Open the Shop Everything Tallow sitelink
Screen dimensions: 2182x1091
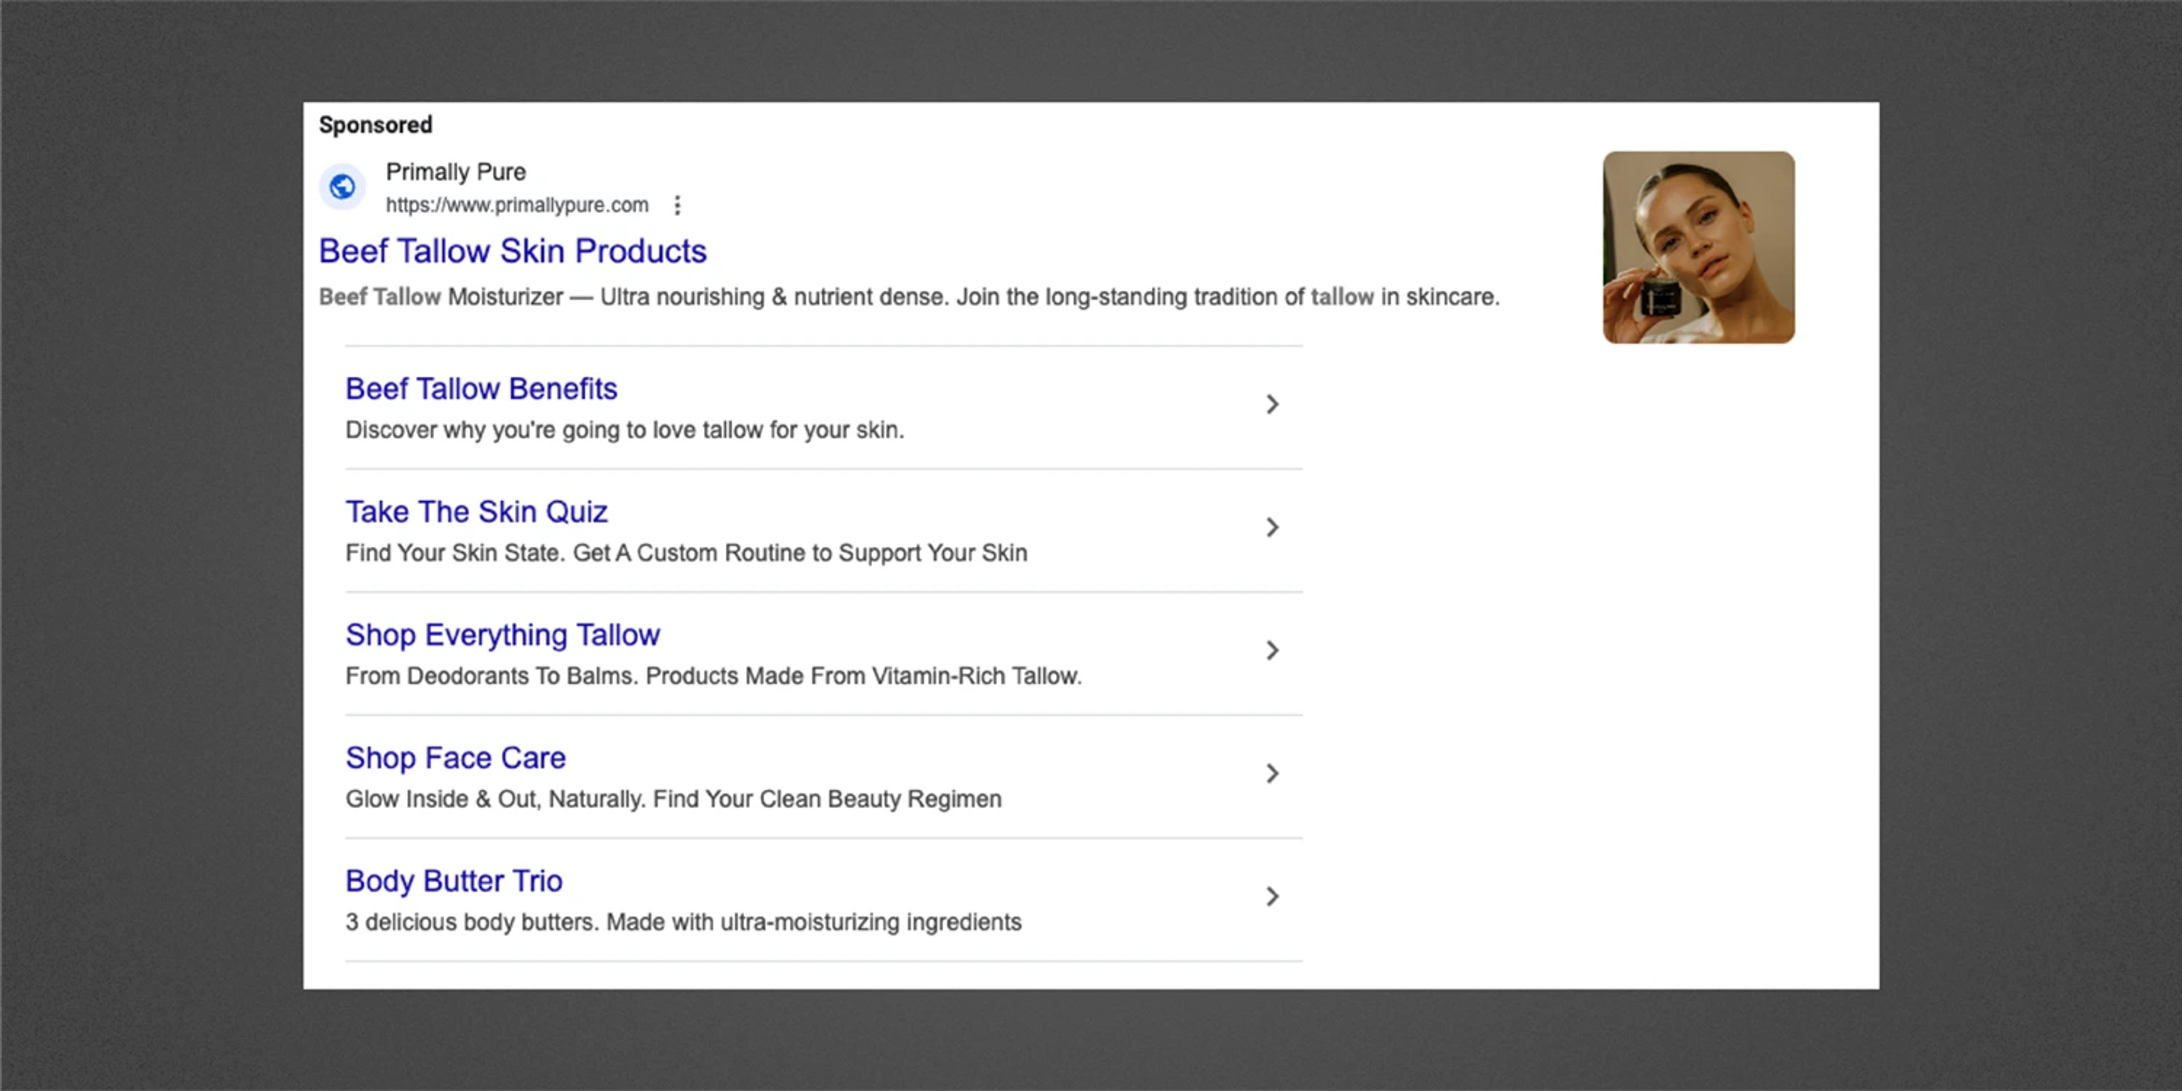pos(501,635)
